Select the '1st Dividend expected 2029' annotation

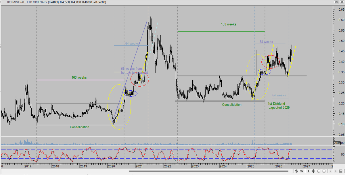click(x=279, y=105)
